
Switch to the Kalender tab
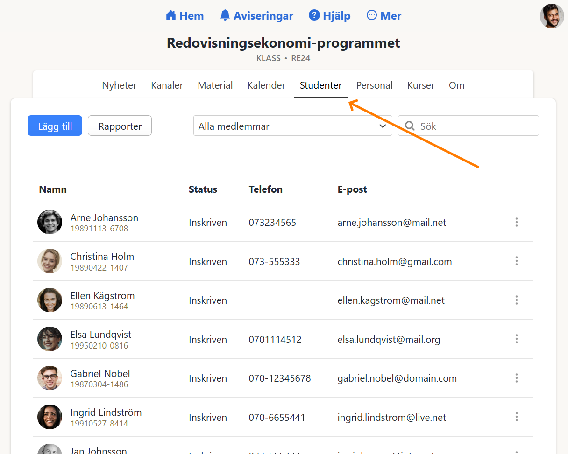click(x=266, y=85)
